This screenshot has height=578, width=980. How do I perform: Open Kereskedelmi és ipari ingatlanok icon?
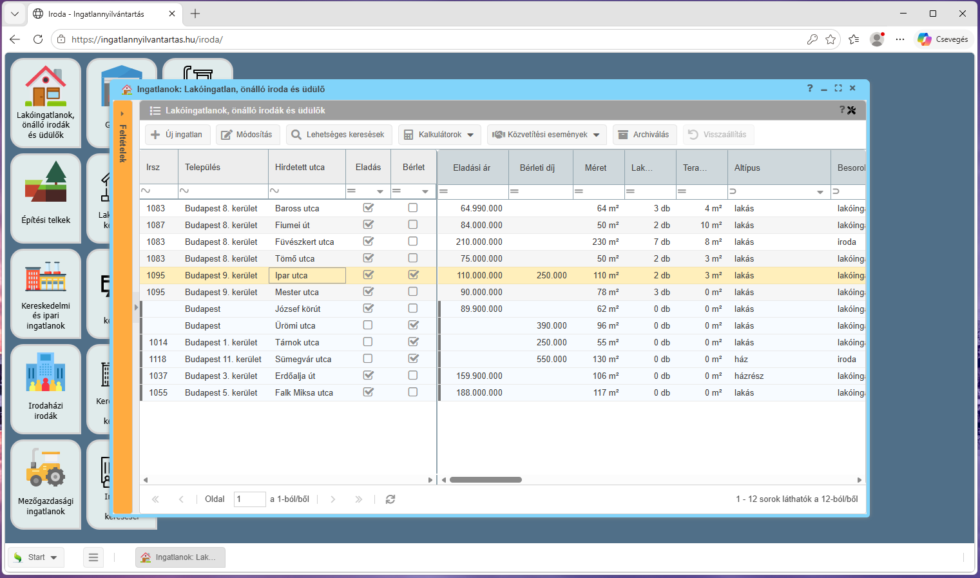point(46,294)
